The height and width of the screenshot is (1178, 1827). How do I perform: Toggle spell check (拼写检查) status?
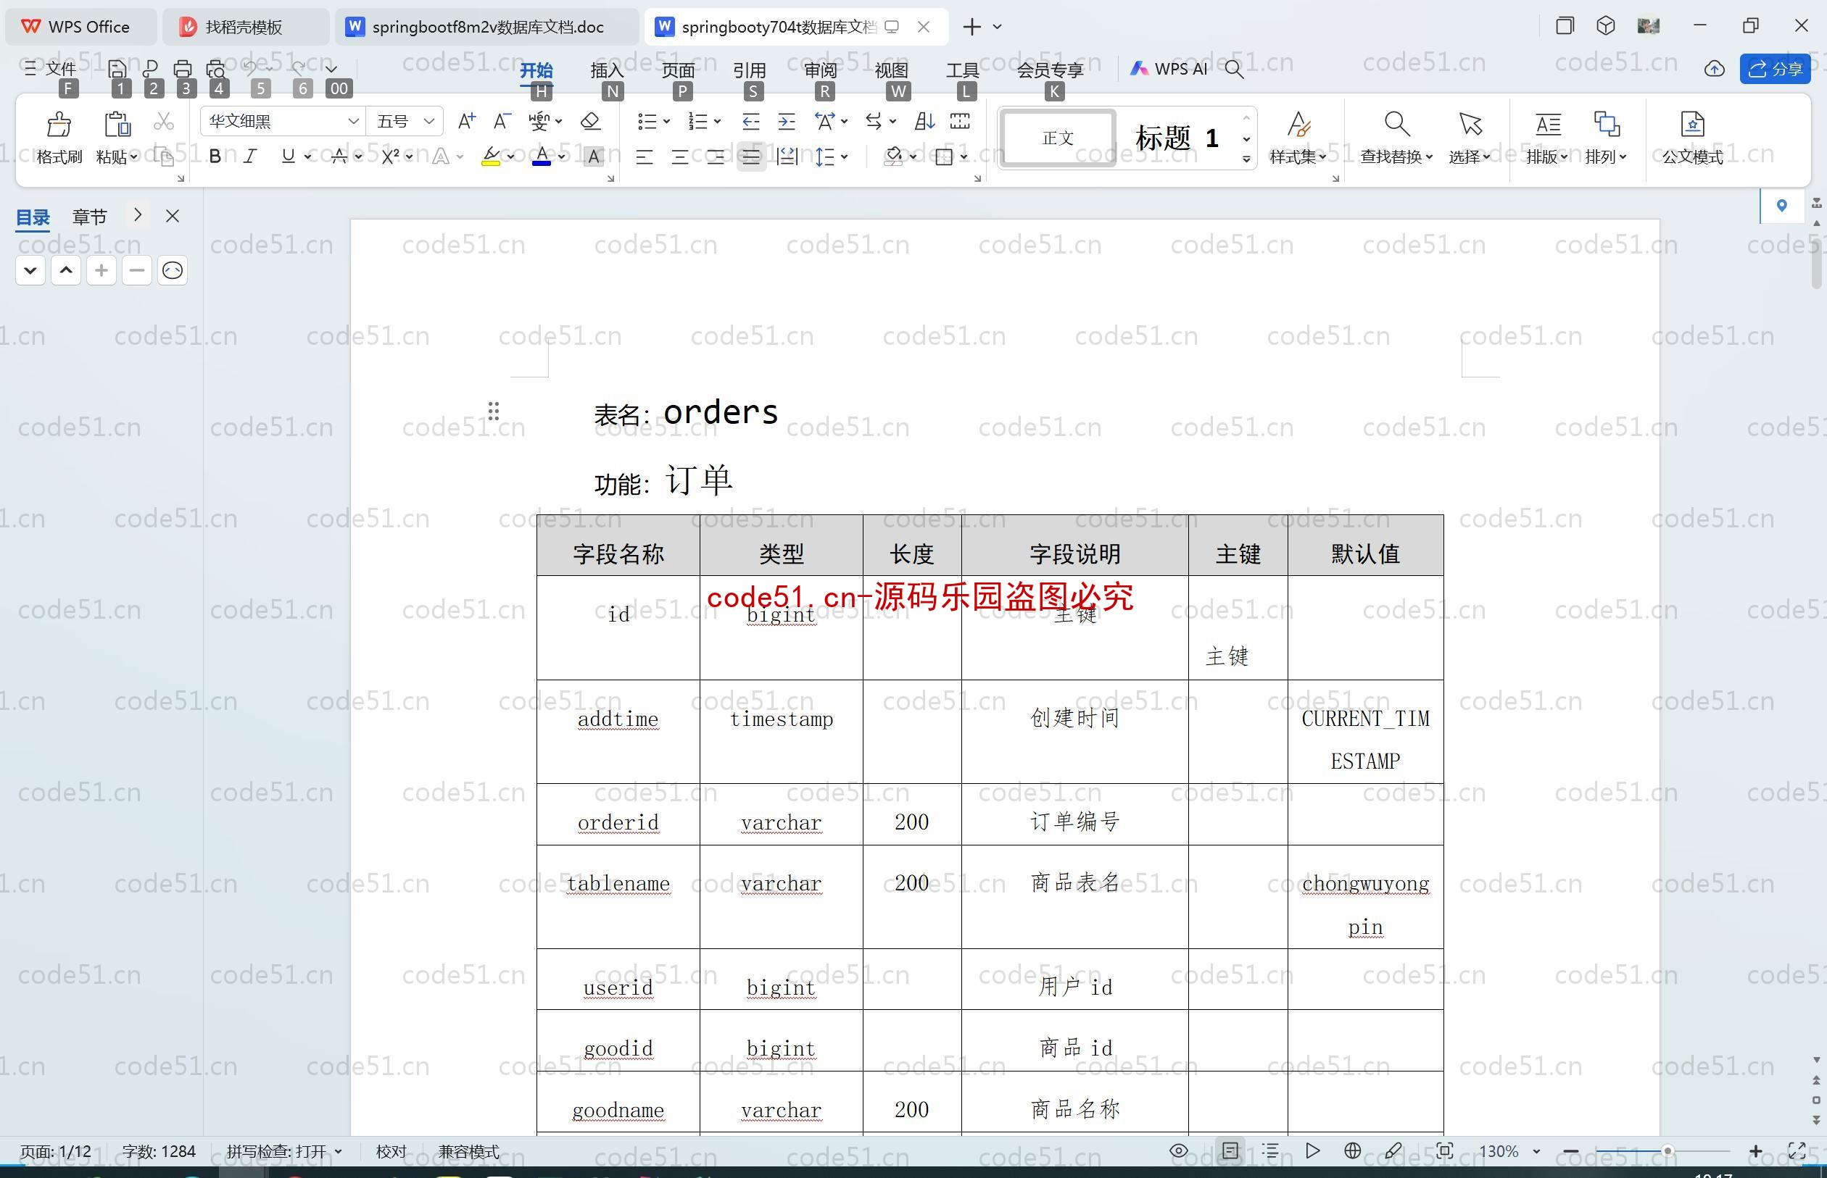[x=284, y=1151]
